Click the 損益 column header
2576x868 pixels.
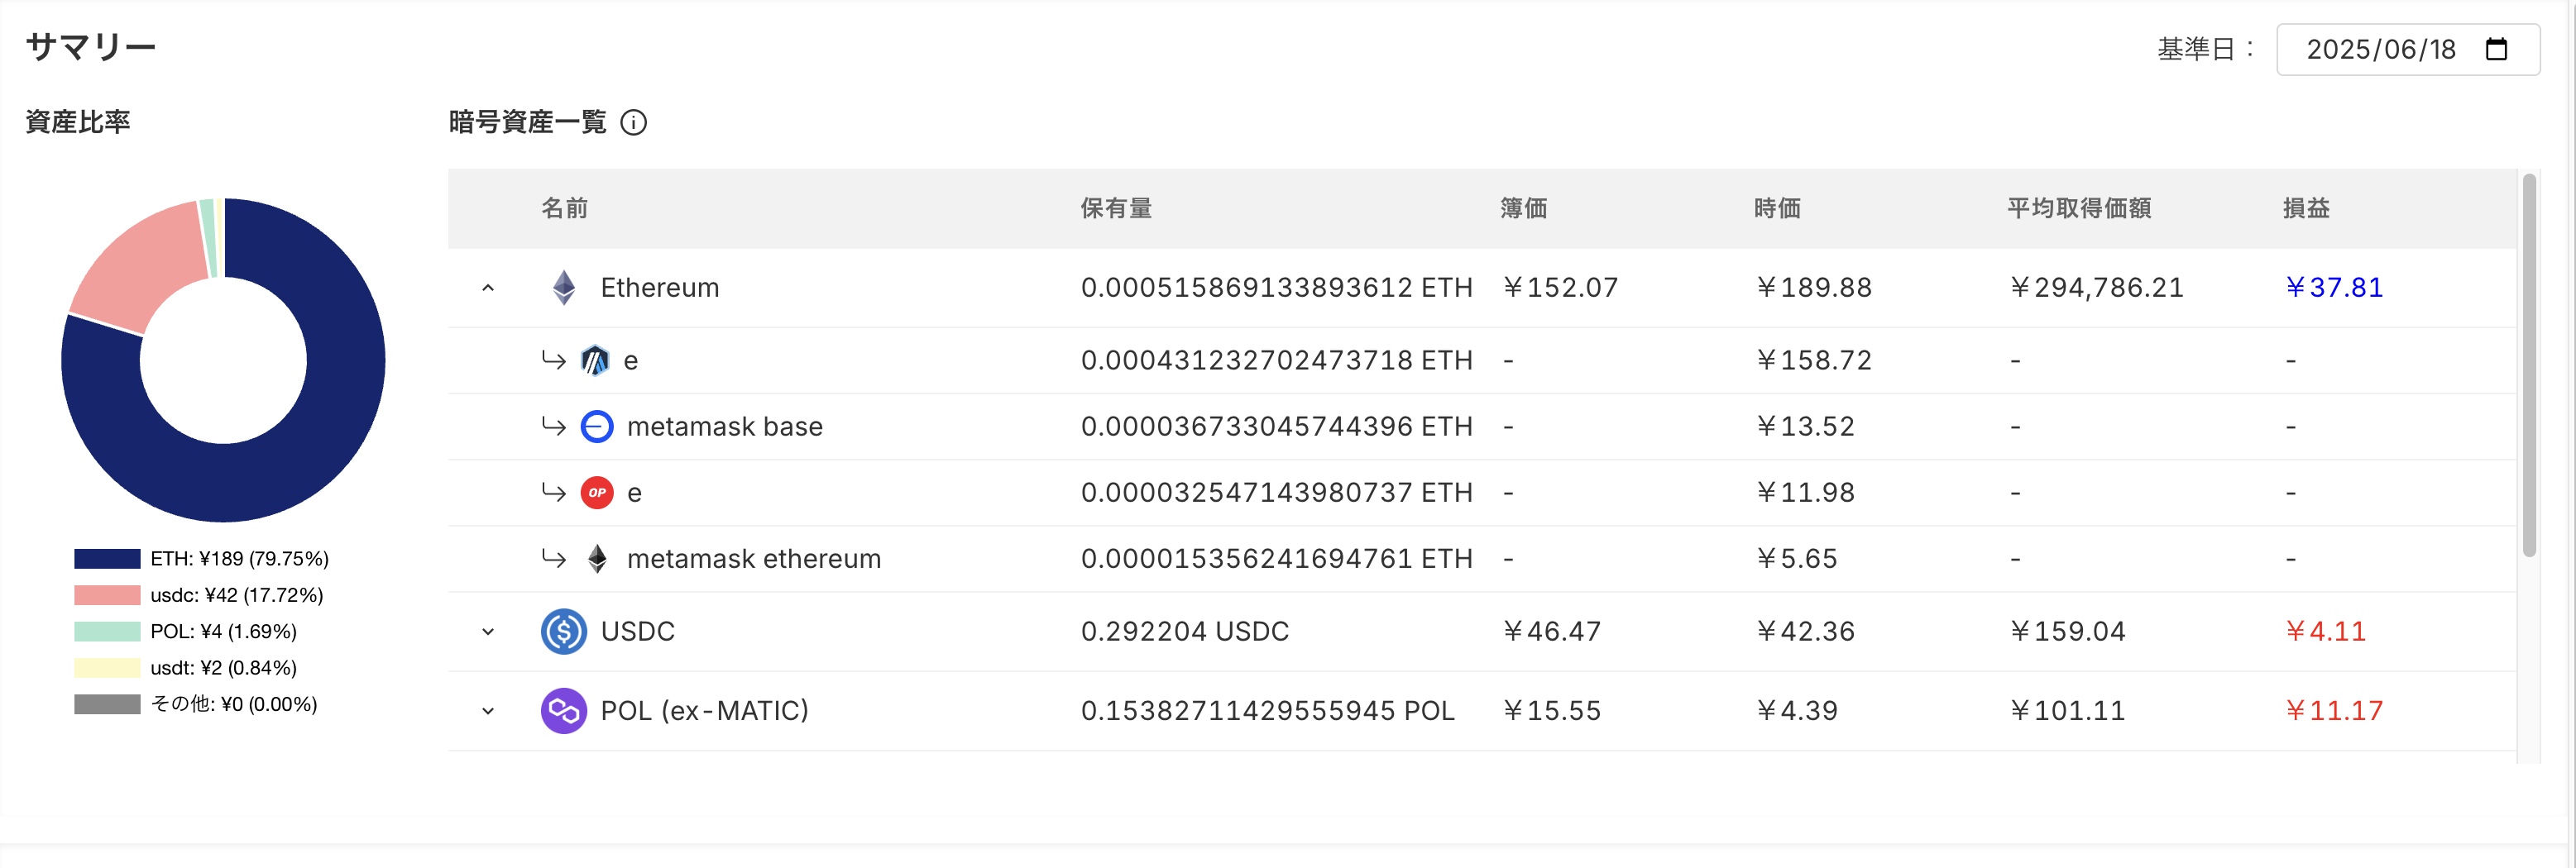(2306, 207)
